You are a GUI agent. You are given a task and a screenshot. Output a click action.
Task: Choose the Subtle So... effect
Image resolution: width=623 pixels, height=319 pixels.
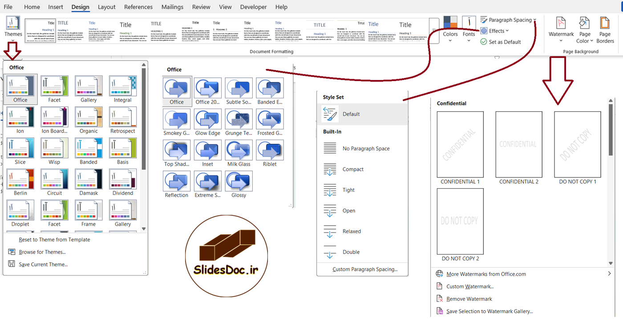(239, 92)
